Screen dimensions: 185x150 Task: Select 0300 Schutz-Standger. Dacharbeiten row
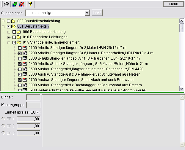pyautogui.click(x=84, y=58)
